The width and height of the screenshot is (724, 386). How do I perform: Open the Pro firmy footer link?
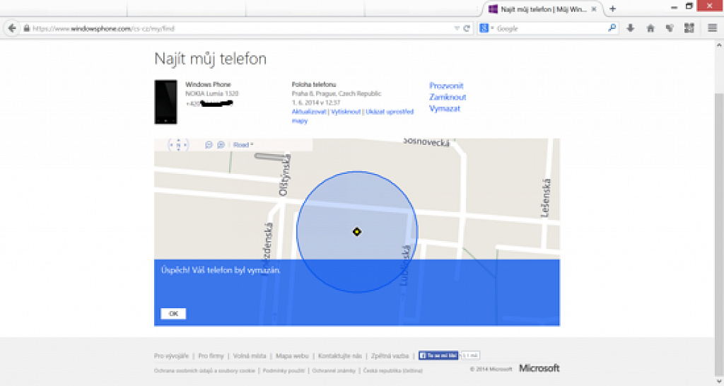(211, 356)
